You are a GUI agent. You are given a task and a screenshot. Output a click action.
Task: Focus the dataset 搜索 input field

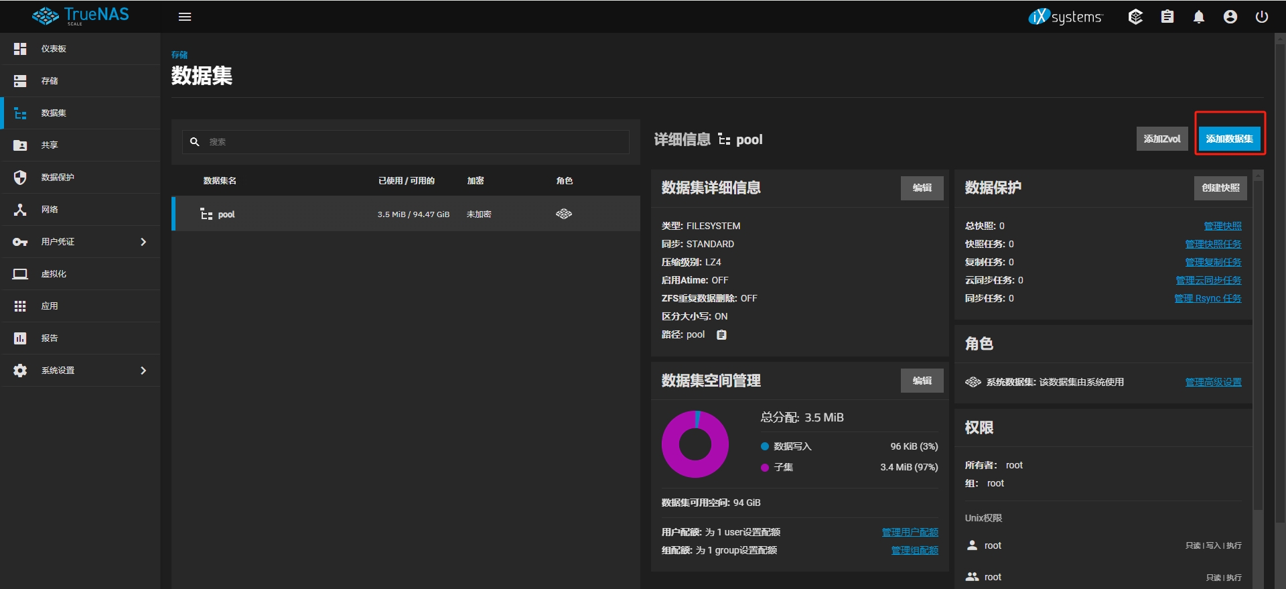coord(415,142)
